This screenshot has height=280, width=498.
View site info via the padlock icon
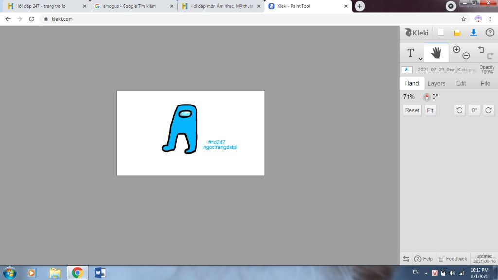[46, 19]
